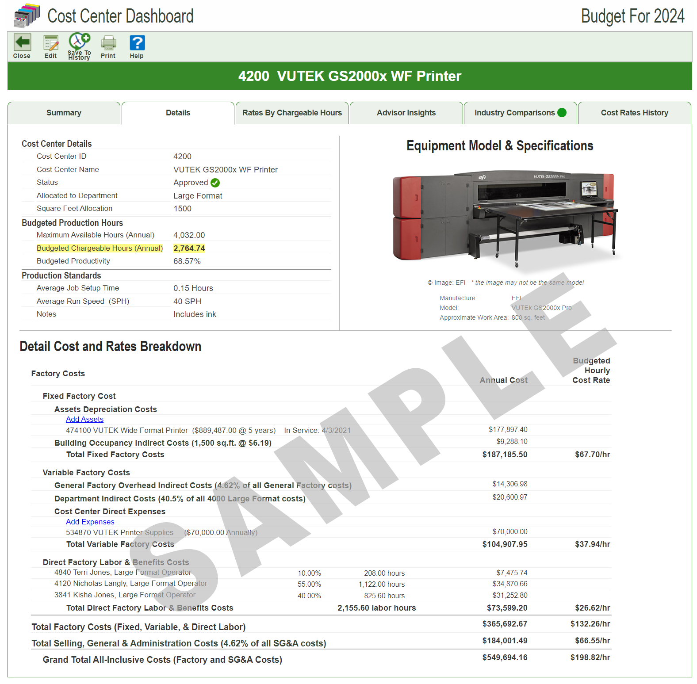Click Total Direct Labor cost $73,599.20

(507, 608)
